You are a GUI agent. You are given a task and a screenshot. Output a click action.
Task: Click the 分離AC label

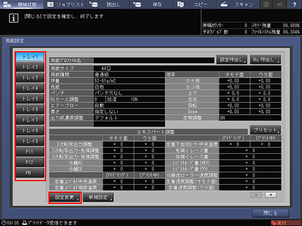point(76,163)
